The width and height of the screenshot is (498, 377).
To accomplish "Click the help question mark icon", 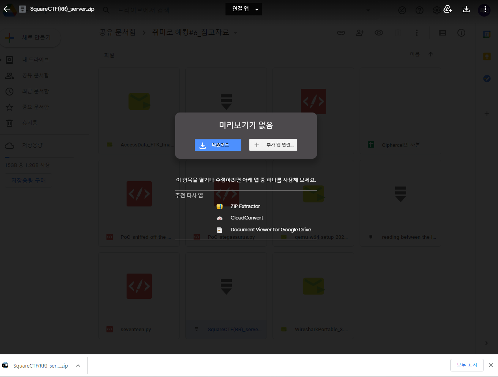I will coord(420,10).
